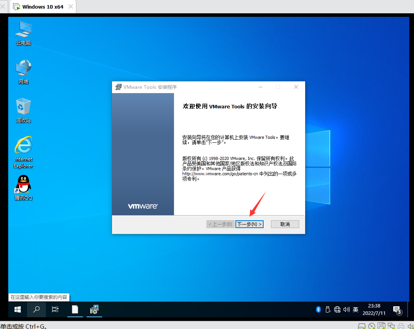Click the network adapter icon in VMware status bar
The height and width of the screenshot is (329, 414).
coord(391,326)
